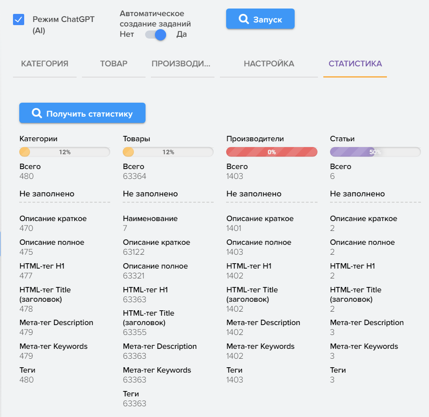Image resolution: width=429 pixels, height=417 pixels.
Task: Click the Товары 12% progress bar
Action: pos(168,152)
